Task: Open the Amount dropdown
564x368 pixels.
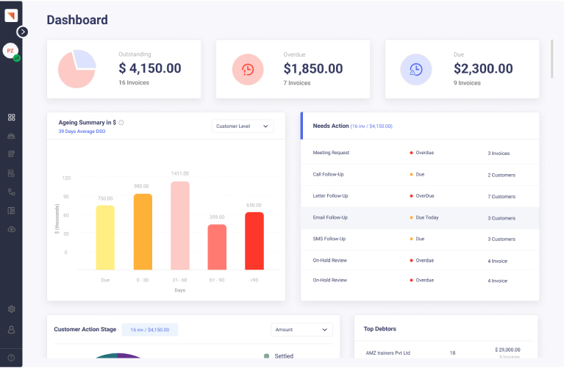Action: point(301,330)
